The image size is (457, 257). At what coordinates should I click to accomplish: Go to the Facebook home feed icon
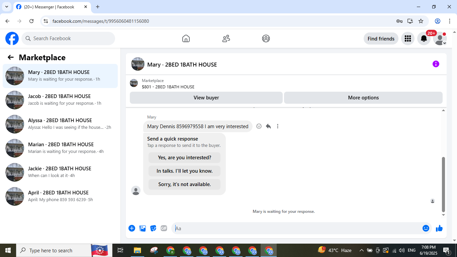186,38
